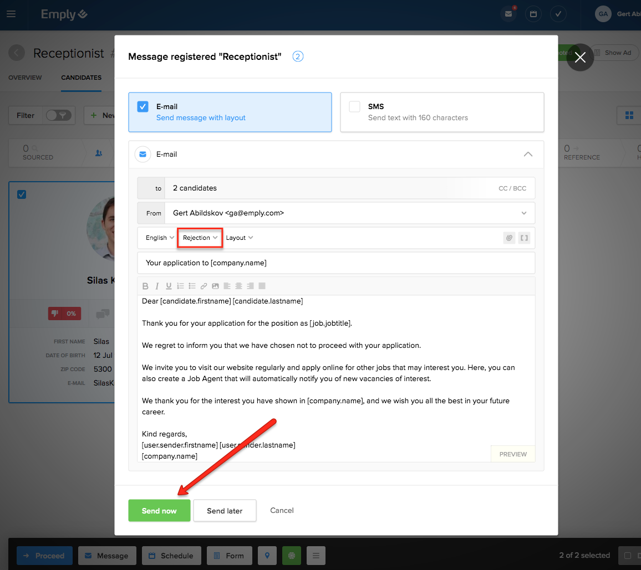
Task: Click the Italic formatting icon
Action: tap(157, 286)
